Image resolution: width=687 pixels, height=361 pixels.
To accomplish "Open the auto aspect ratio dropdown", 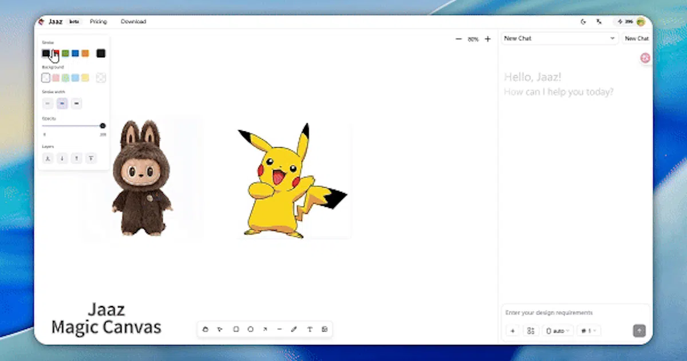I will click(x=558, y=331).
